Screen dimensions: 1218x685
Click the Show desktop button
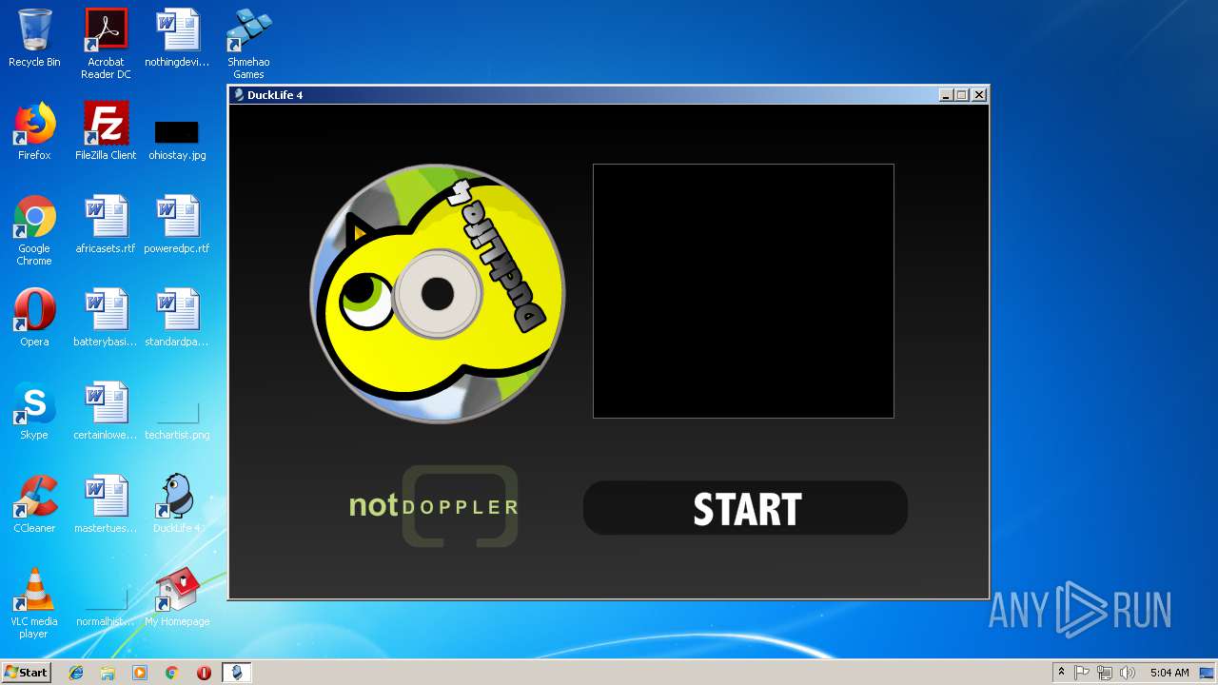pos(1208,673)
